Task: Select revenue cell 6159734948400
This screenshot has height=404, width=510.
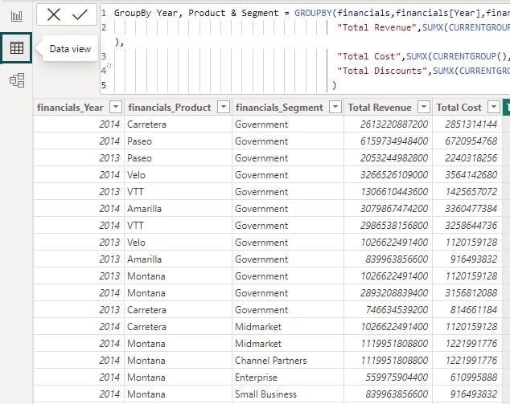Action: pos(388,141)
